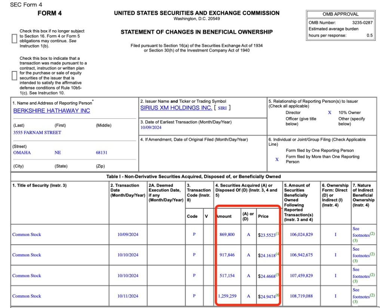383x308 pixels.
Task: Check the 'no longer subject to Section 16' box
Action: (15, 38)
